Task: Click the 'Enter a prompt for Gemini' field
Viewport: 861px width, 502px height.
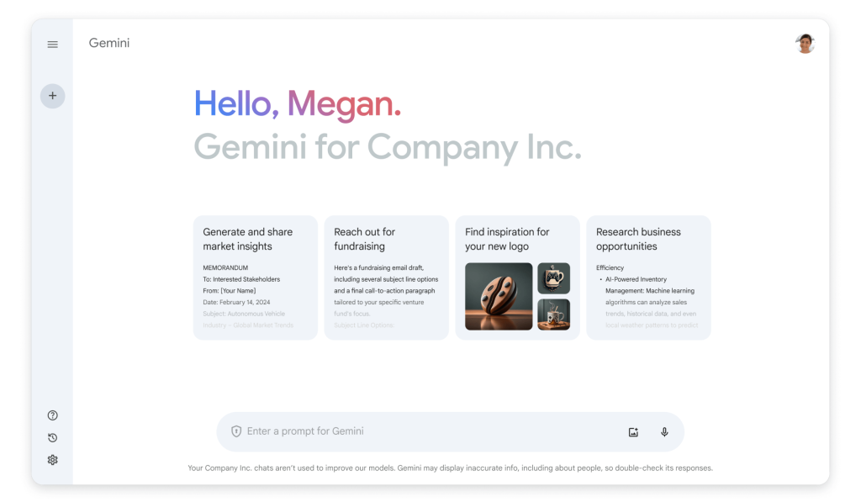Action: tap(451, 431)
